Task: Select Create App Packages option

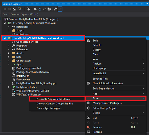Action: [49, 108]
